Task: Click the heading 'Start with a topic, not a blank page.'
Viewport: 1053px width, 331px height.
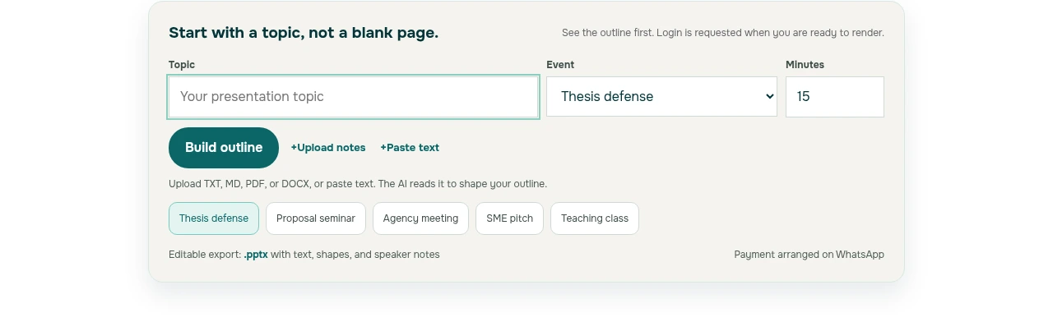Action: point(304,33)
